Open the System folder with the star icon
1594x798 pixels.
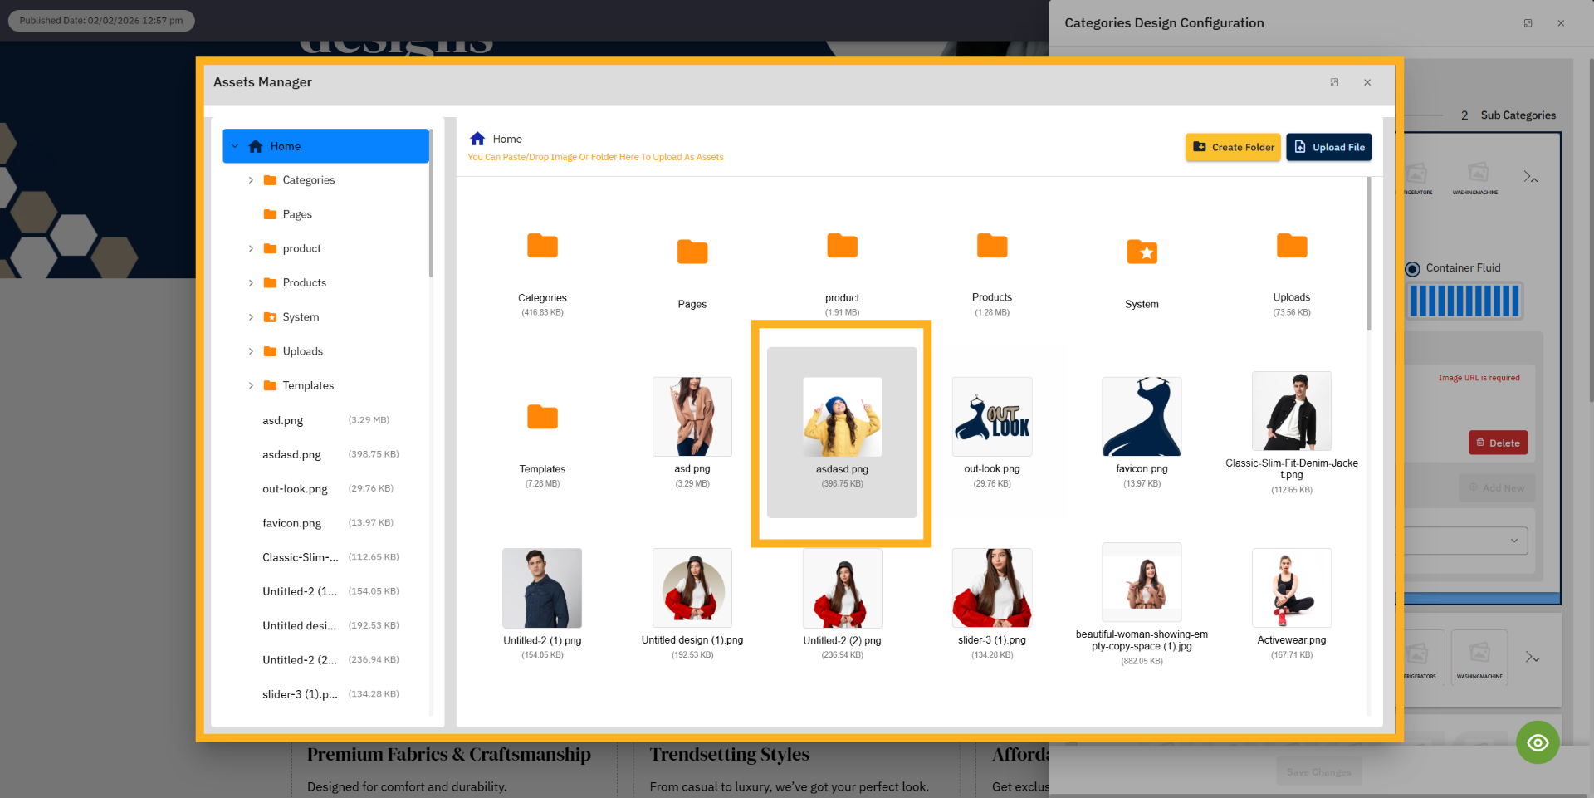(x=1142, y=252)
